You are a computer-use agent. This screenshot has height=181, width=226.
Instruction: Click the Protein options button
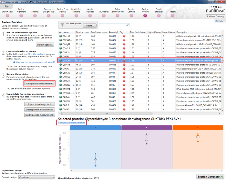coord(45,45)
